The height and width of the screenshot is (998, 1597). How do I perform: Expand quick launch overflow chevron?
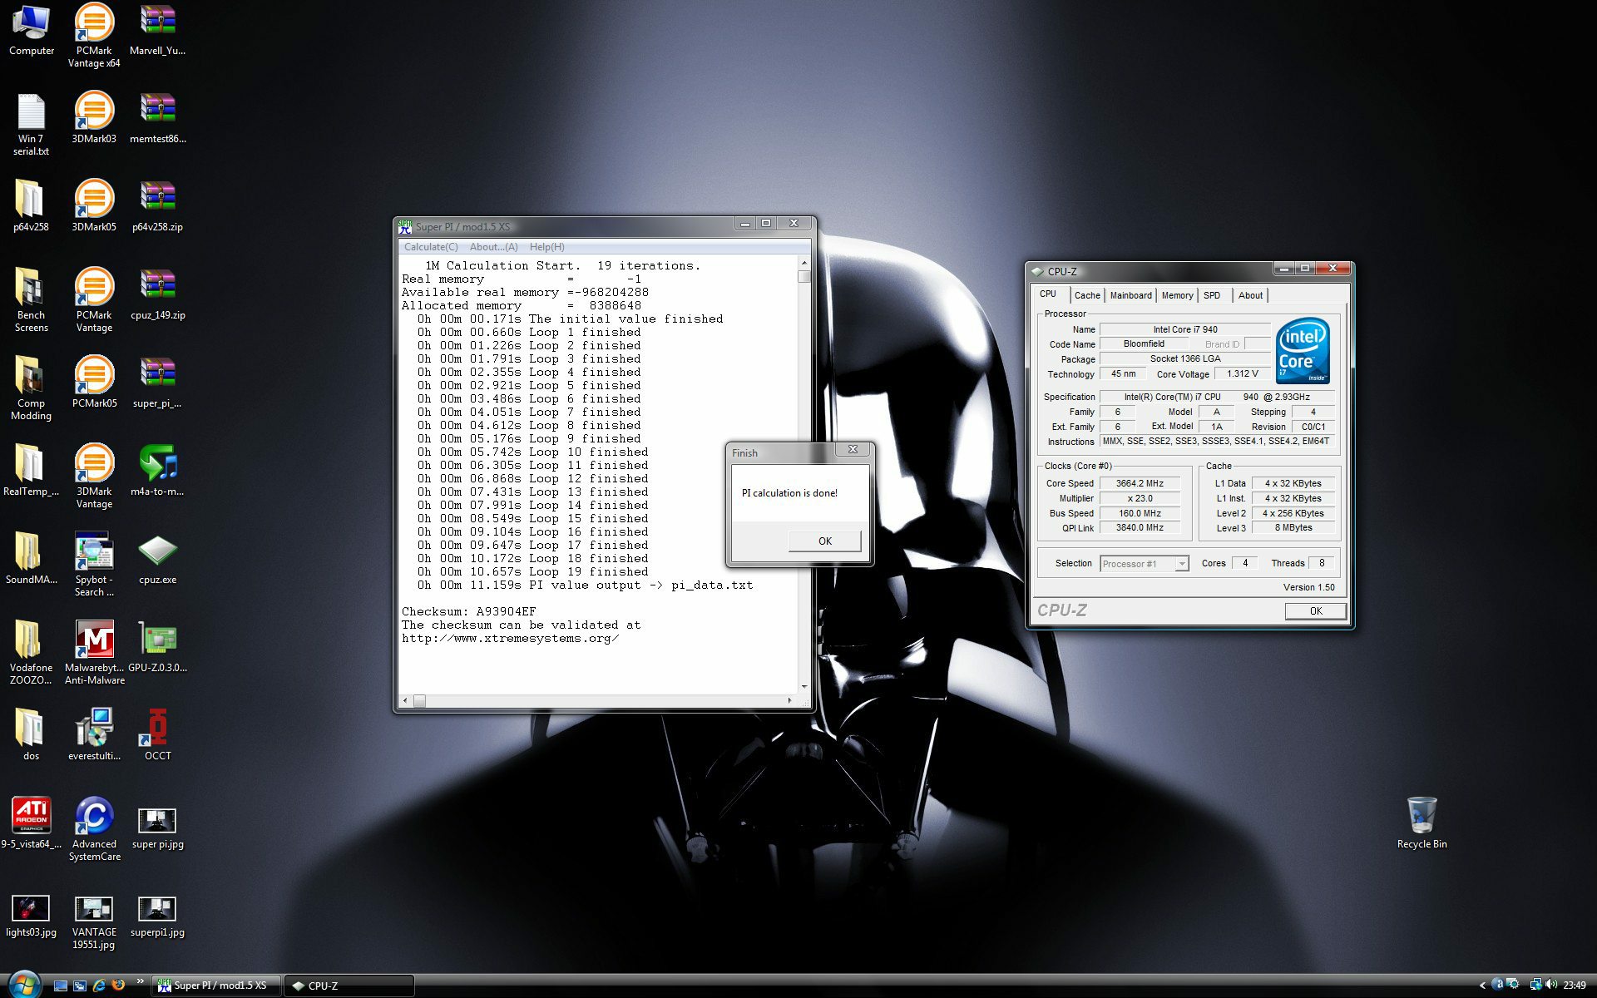[140, 982]
